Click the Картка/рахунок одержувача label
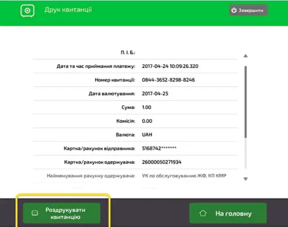This screenshot has width=288, height=227. click(100, 162)
